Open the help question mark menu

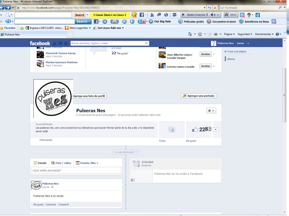click(x=278, y=34)
